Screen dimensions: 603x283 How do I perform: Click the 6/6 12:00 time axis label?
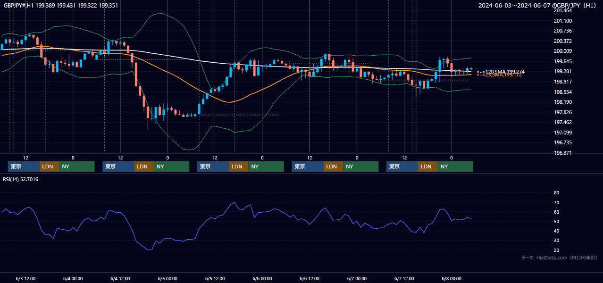(310, 278)
